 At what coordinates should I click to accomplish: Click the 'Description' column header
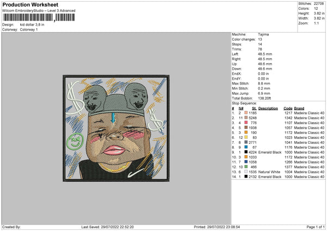[x=268, y=108]
